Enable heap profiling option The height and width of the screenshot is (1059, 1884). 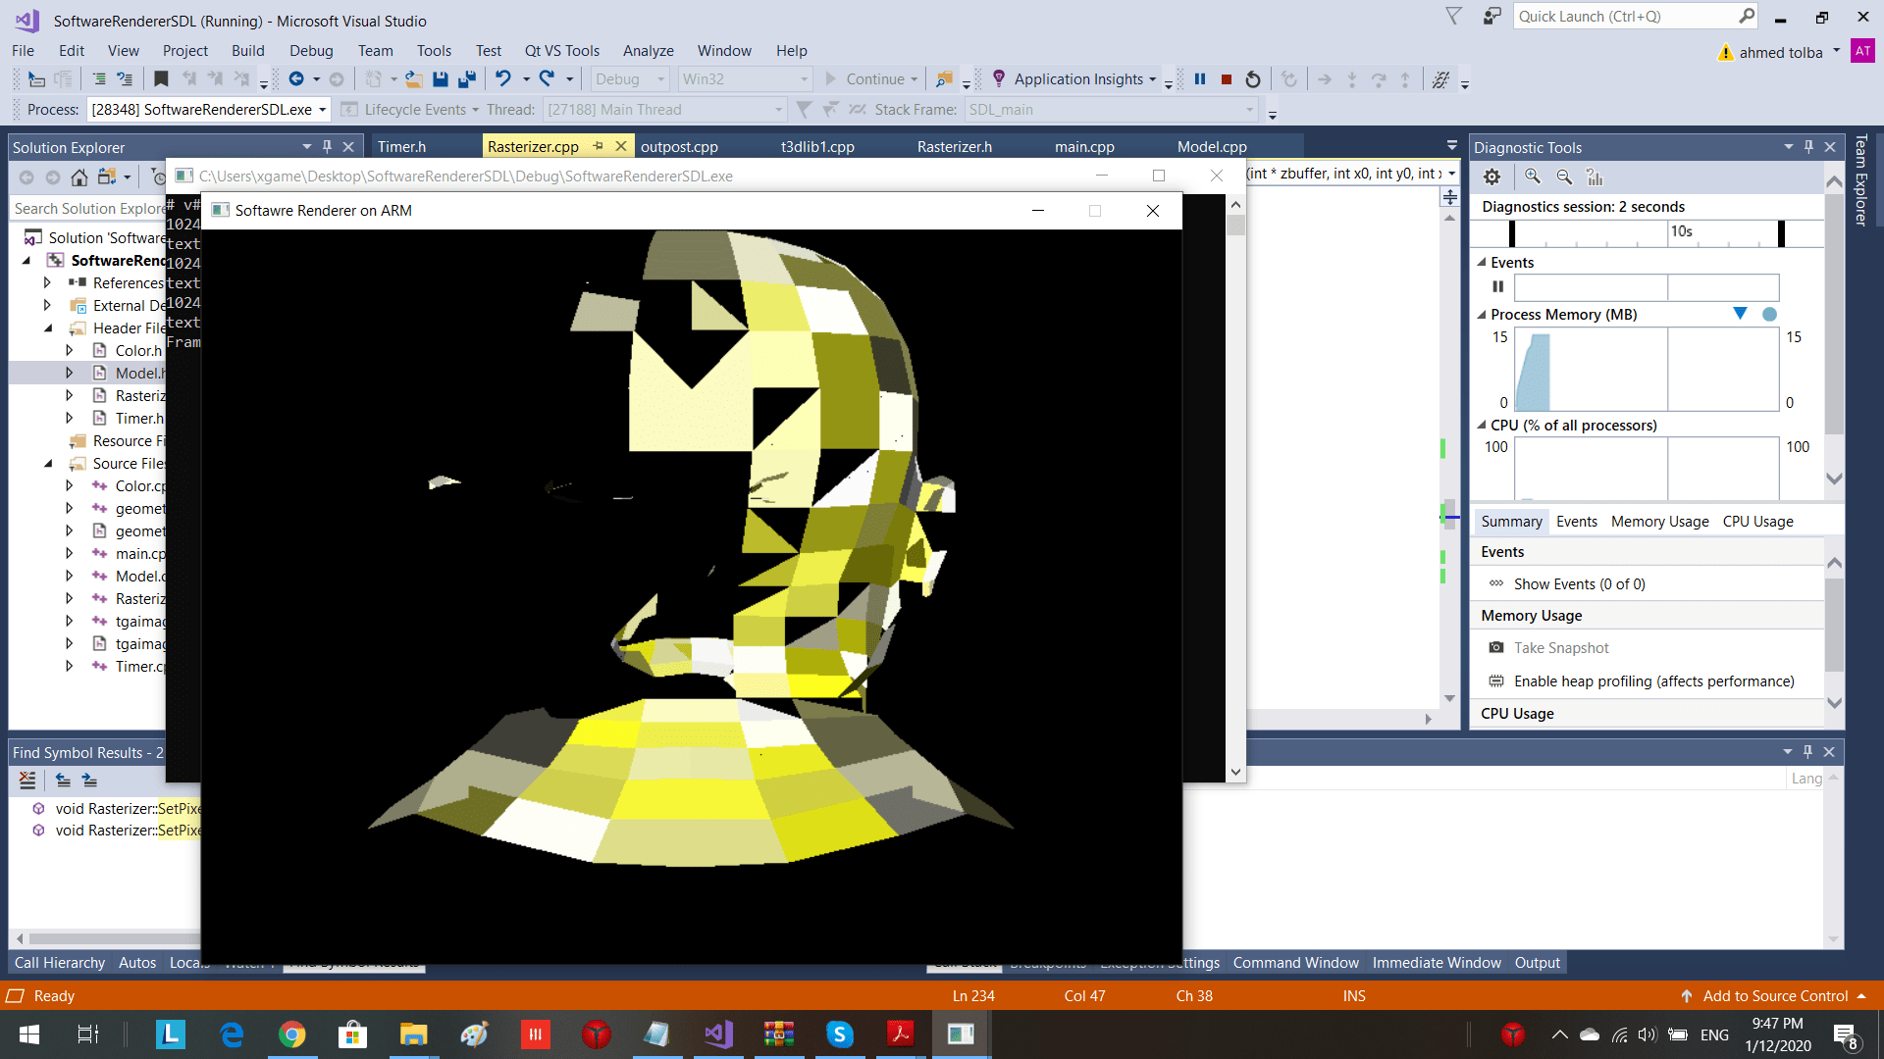pos(1653,681)
